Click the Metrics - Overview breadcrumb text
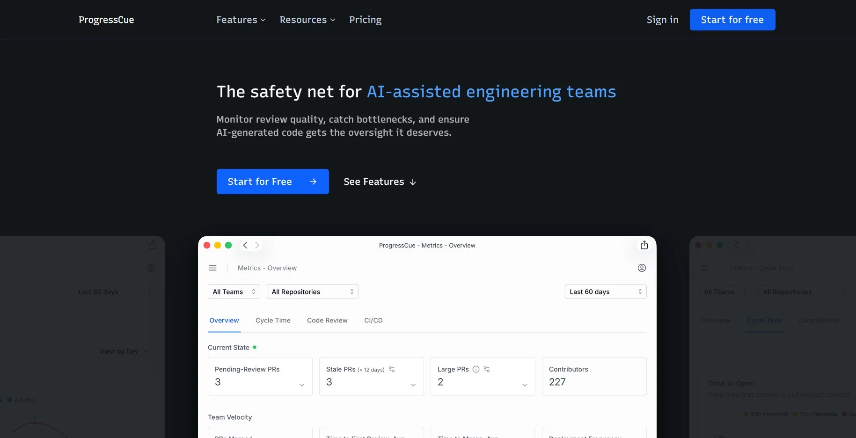The height and width of the screenshot is (438, 856). coord(267,268)
